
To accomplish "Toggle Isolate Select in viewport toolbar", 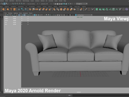I will point(55,15).
